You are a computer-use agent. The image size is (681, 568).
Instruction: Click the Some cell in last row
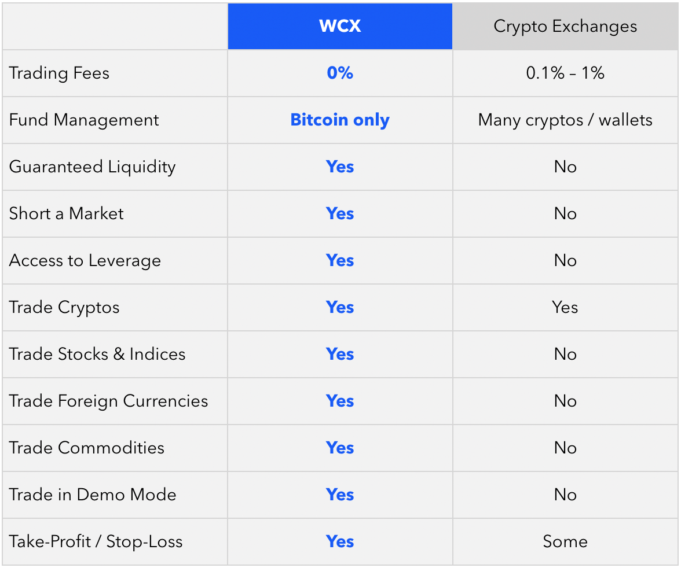coord(565,541)
